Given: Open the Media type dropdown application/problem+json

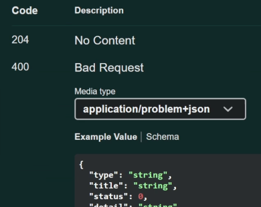Looking at the screenshot, I should [160, 109].
